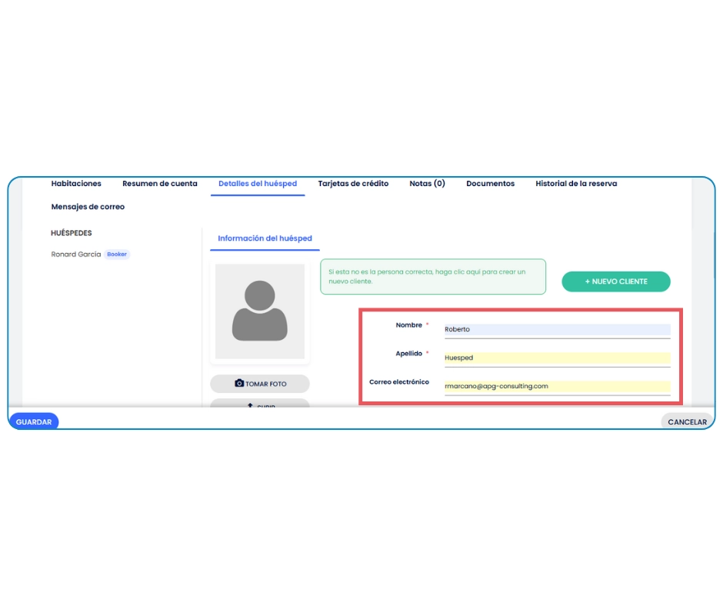
Task: Select the Información del huésped sub-tab
Action: pyautogui.click(x=265, y=238)
